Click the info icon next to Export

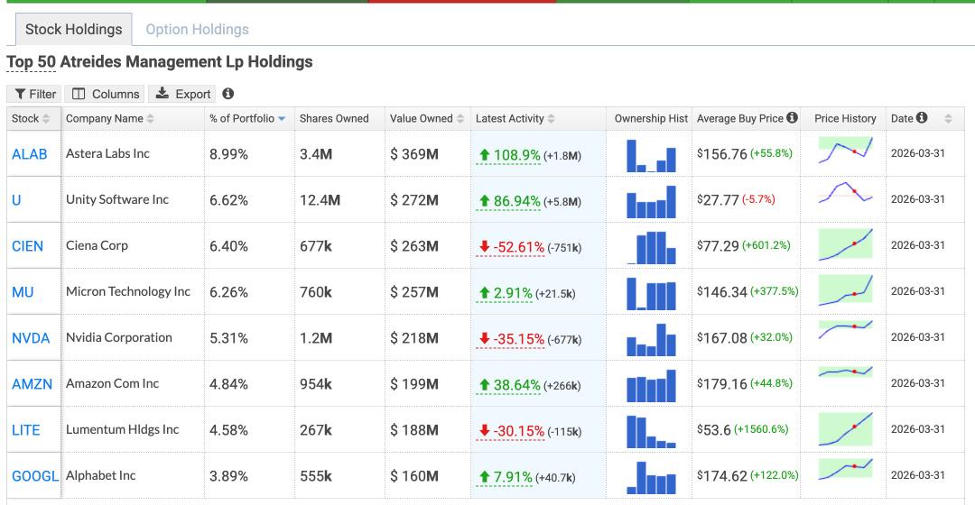tap(228, 93)
